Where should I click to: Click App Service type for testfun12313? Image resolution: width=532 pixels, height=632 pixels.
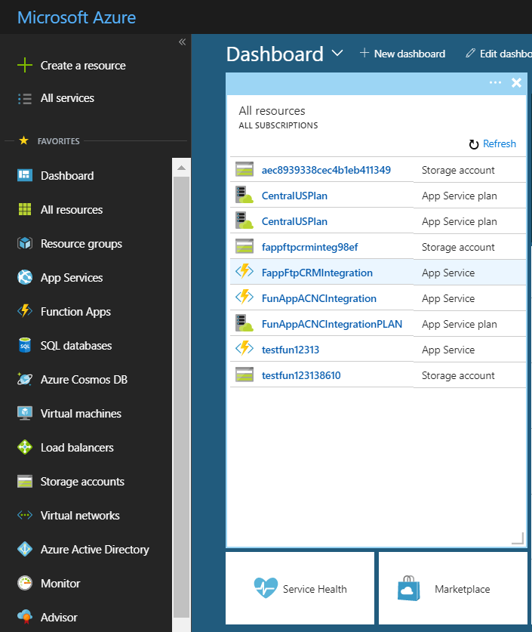pyautogui.click(x=448, y=350)
